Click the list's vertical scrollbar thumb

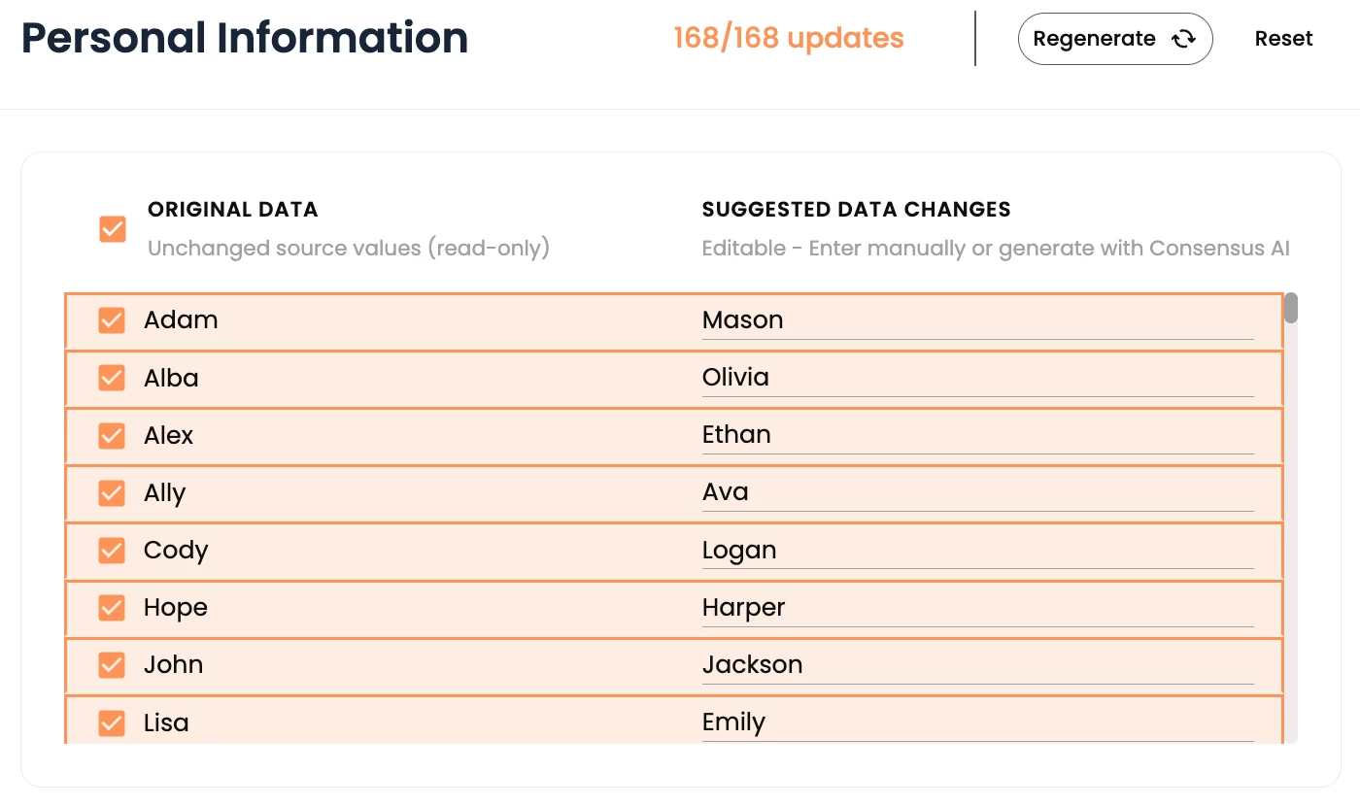[x=1291, y=308]
